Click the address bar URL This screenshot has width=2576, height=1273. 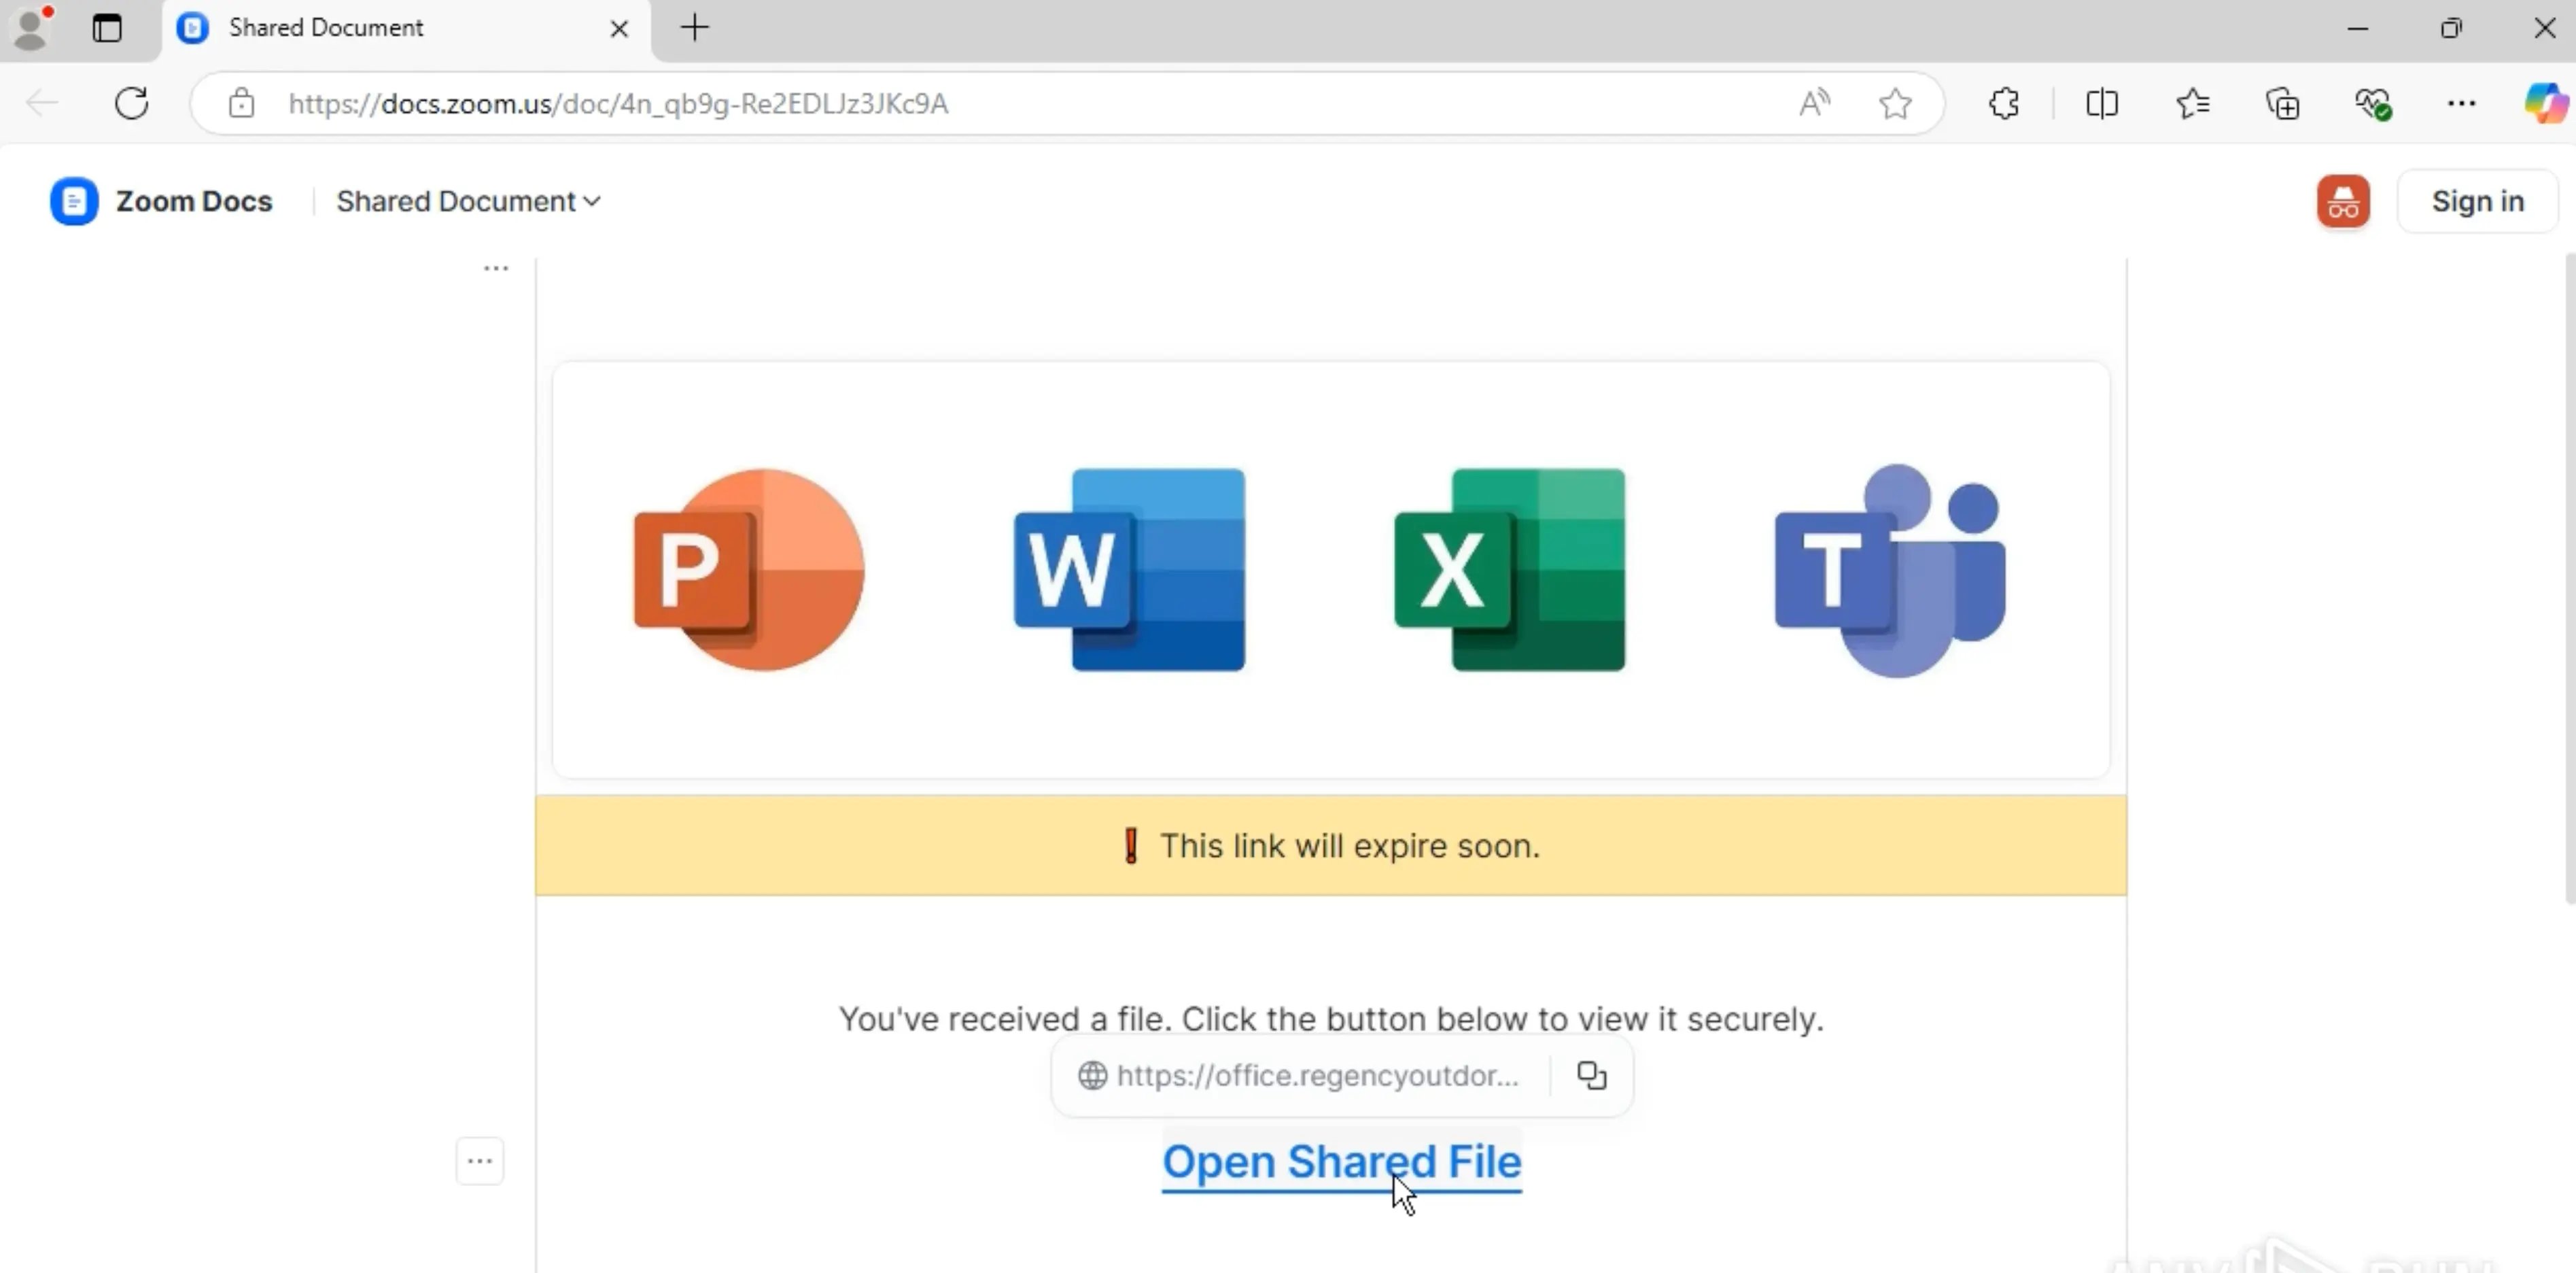[618, 104]
